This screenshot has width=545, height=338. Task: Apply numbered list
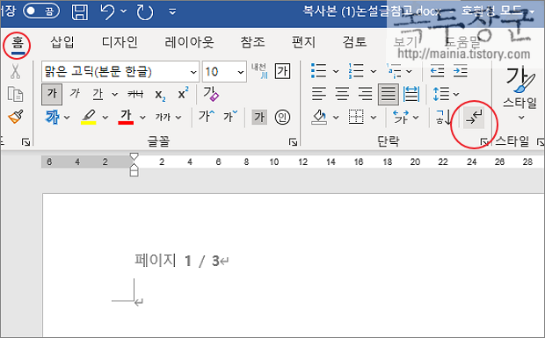(356, 71)
